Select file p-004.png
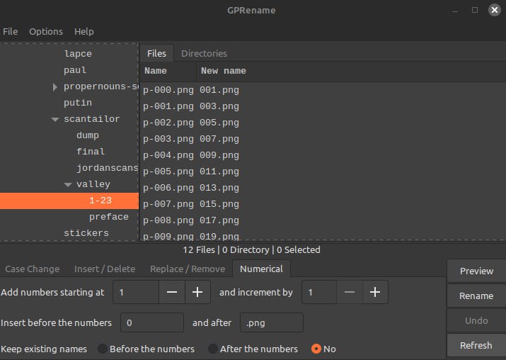This screenshot has width=506, height=360. [x=168, y=155]
